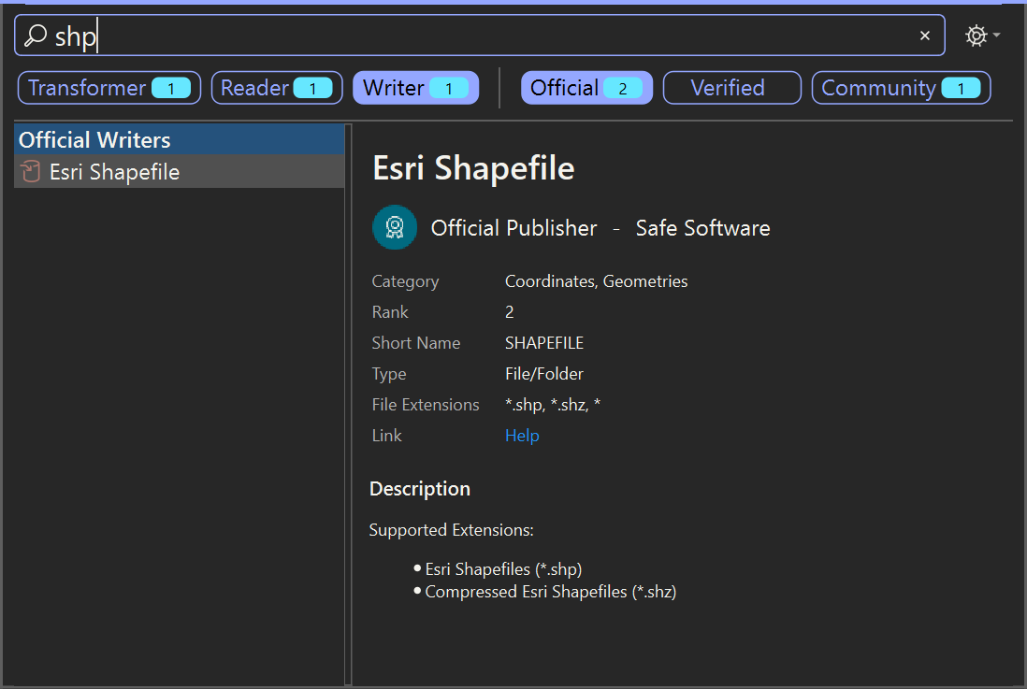This screenshot has width=1027, height=689.
Task: Toggle the Official filter off
Action: click(x=586, y=88)
